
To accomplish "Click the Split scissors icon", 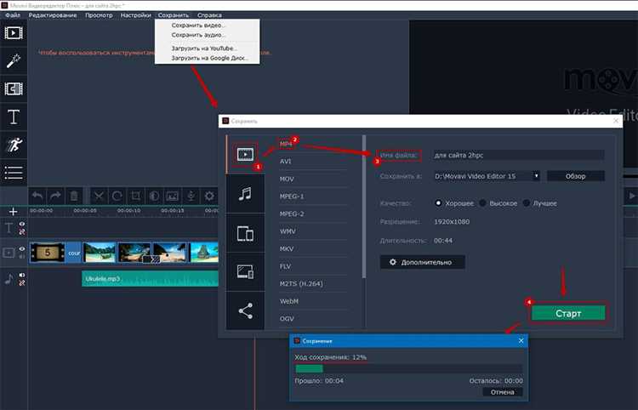I will point(99,196).
